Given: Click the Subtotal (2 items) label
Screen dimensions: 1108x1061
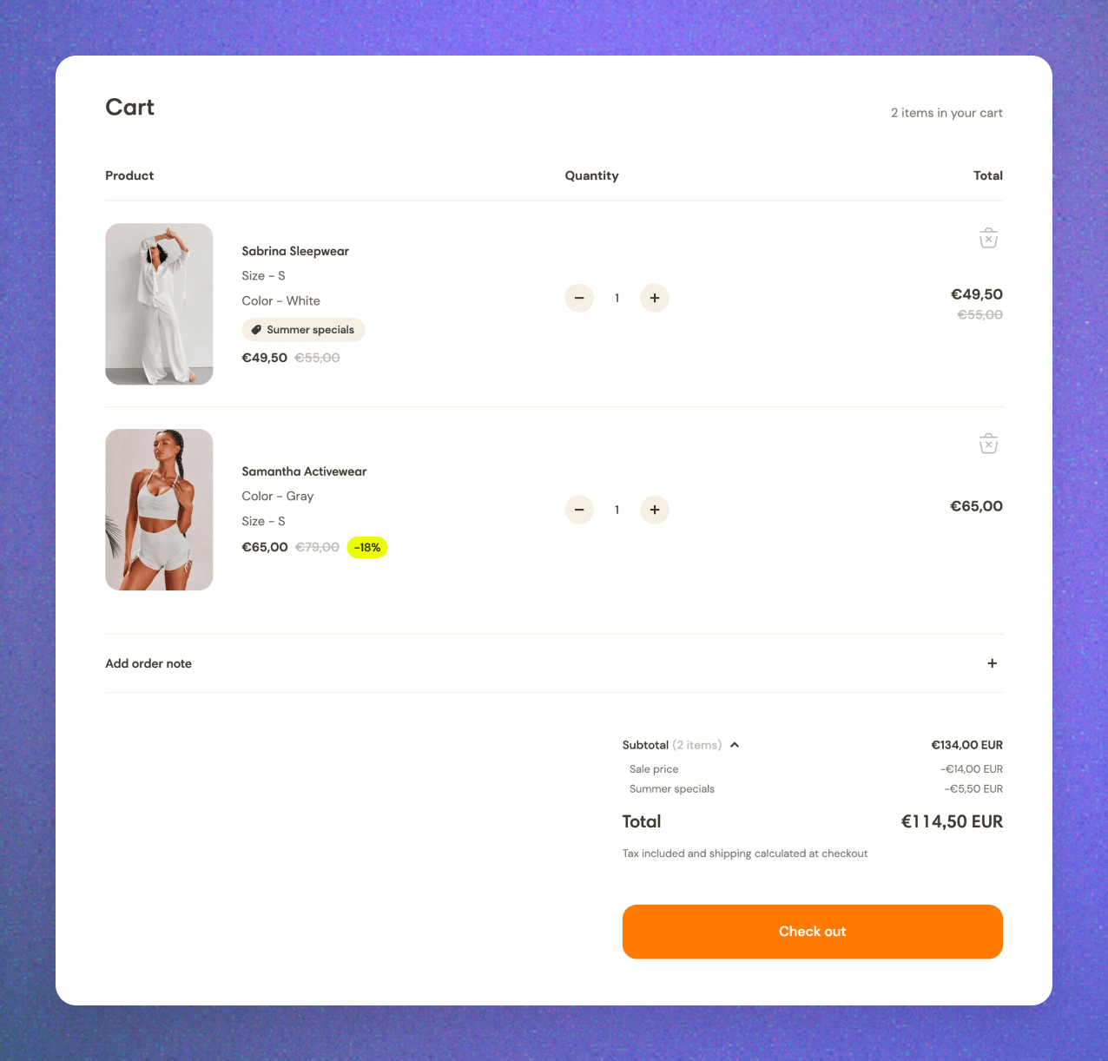Looking at the screenshot, I should [672, 745].
